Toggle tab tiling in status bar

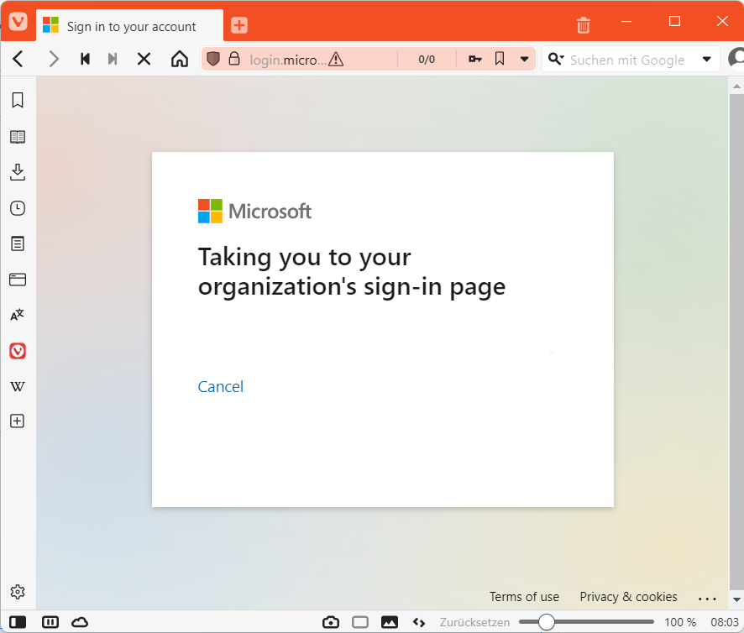(360, 622)
